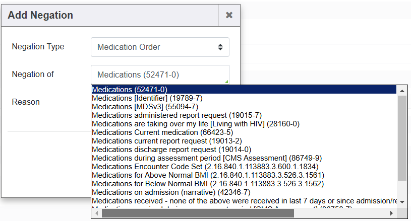The height and width of the screenshot is (221, 411).
Task: Select Medications are taking over my life
Action: (195, 124)
